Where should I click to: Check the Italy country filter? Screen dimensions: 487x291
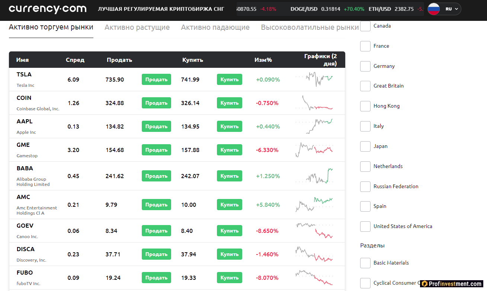pyautogui.click(x=365, y=126)
